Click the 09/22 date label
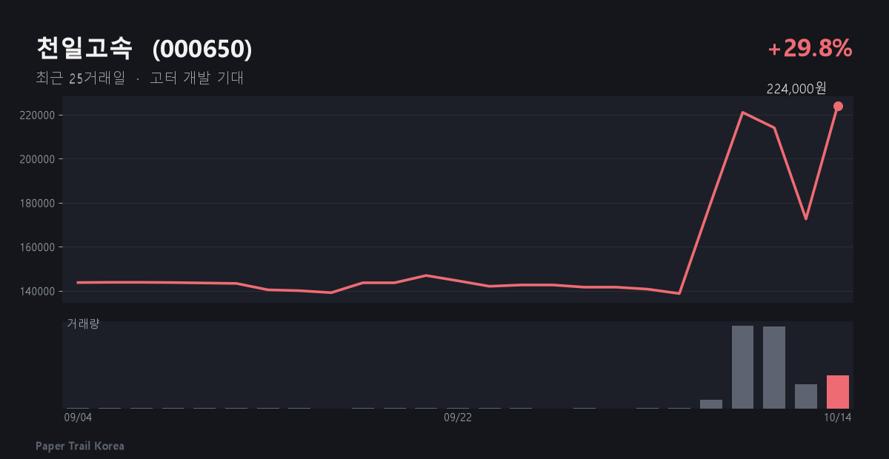This screenshot has width=889, height=459. (x=458, y=418)
